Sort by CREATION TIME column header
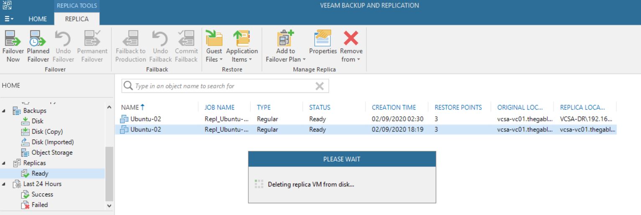 394,107
